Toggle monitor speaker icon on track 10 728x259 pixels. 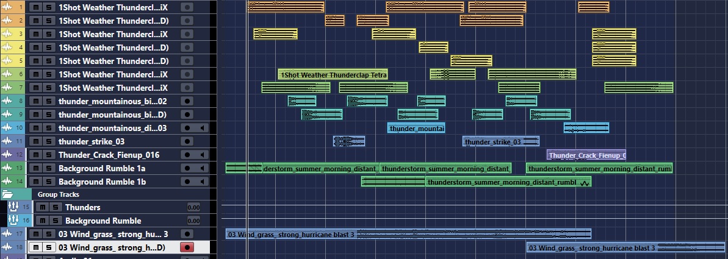pyautogui.click(x=203, y=128)
